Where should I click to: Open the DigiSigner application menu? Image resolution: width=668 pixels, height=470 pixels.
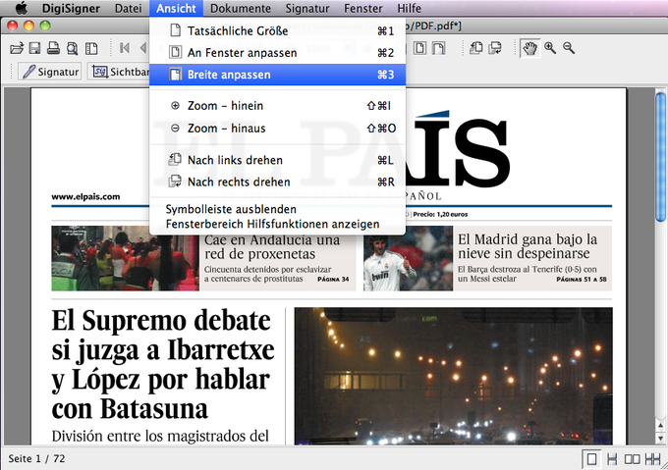pos(71,8)
